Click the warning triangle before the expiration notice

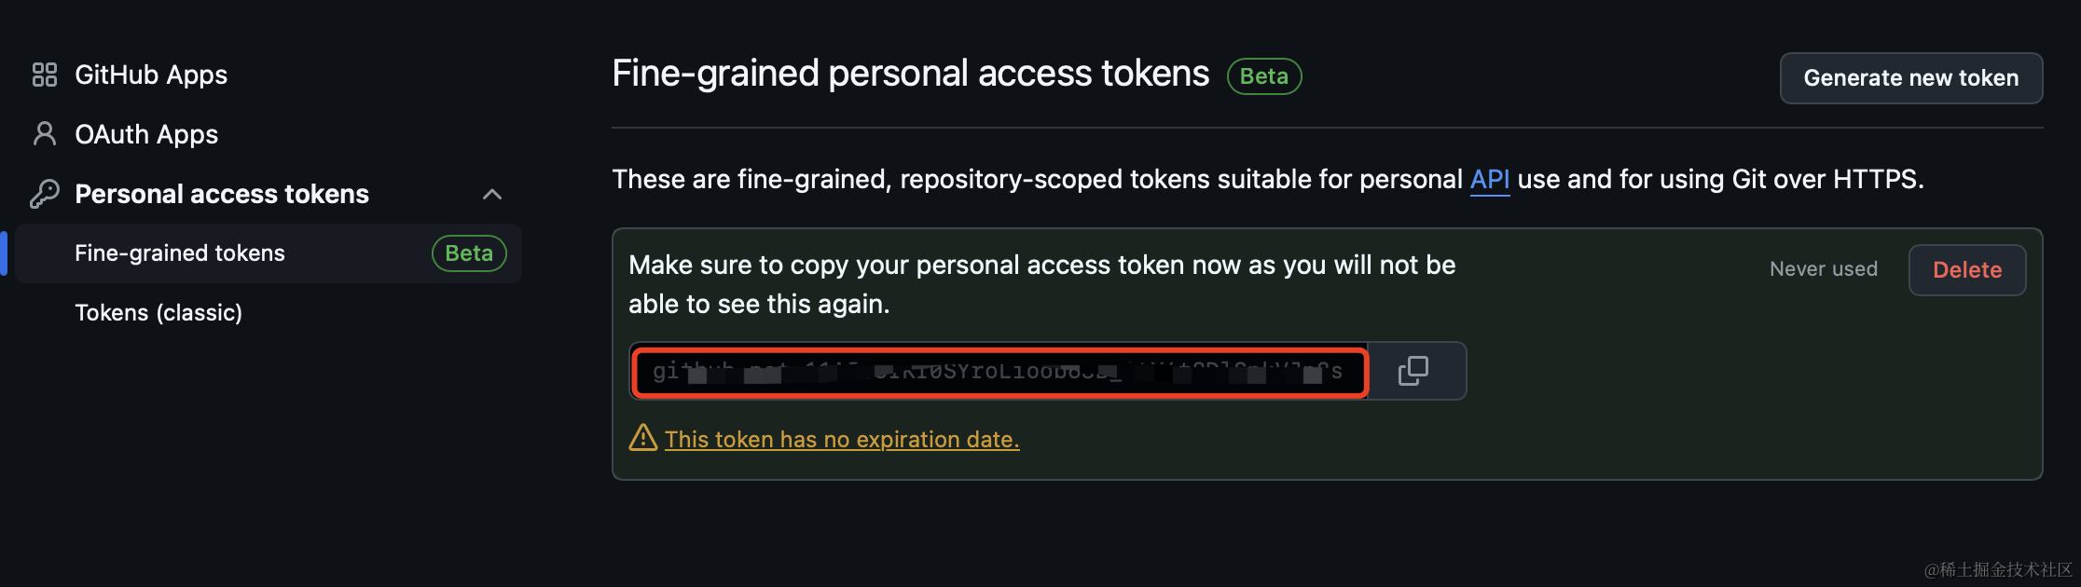click(x=644, y=437)
